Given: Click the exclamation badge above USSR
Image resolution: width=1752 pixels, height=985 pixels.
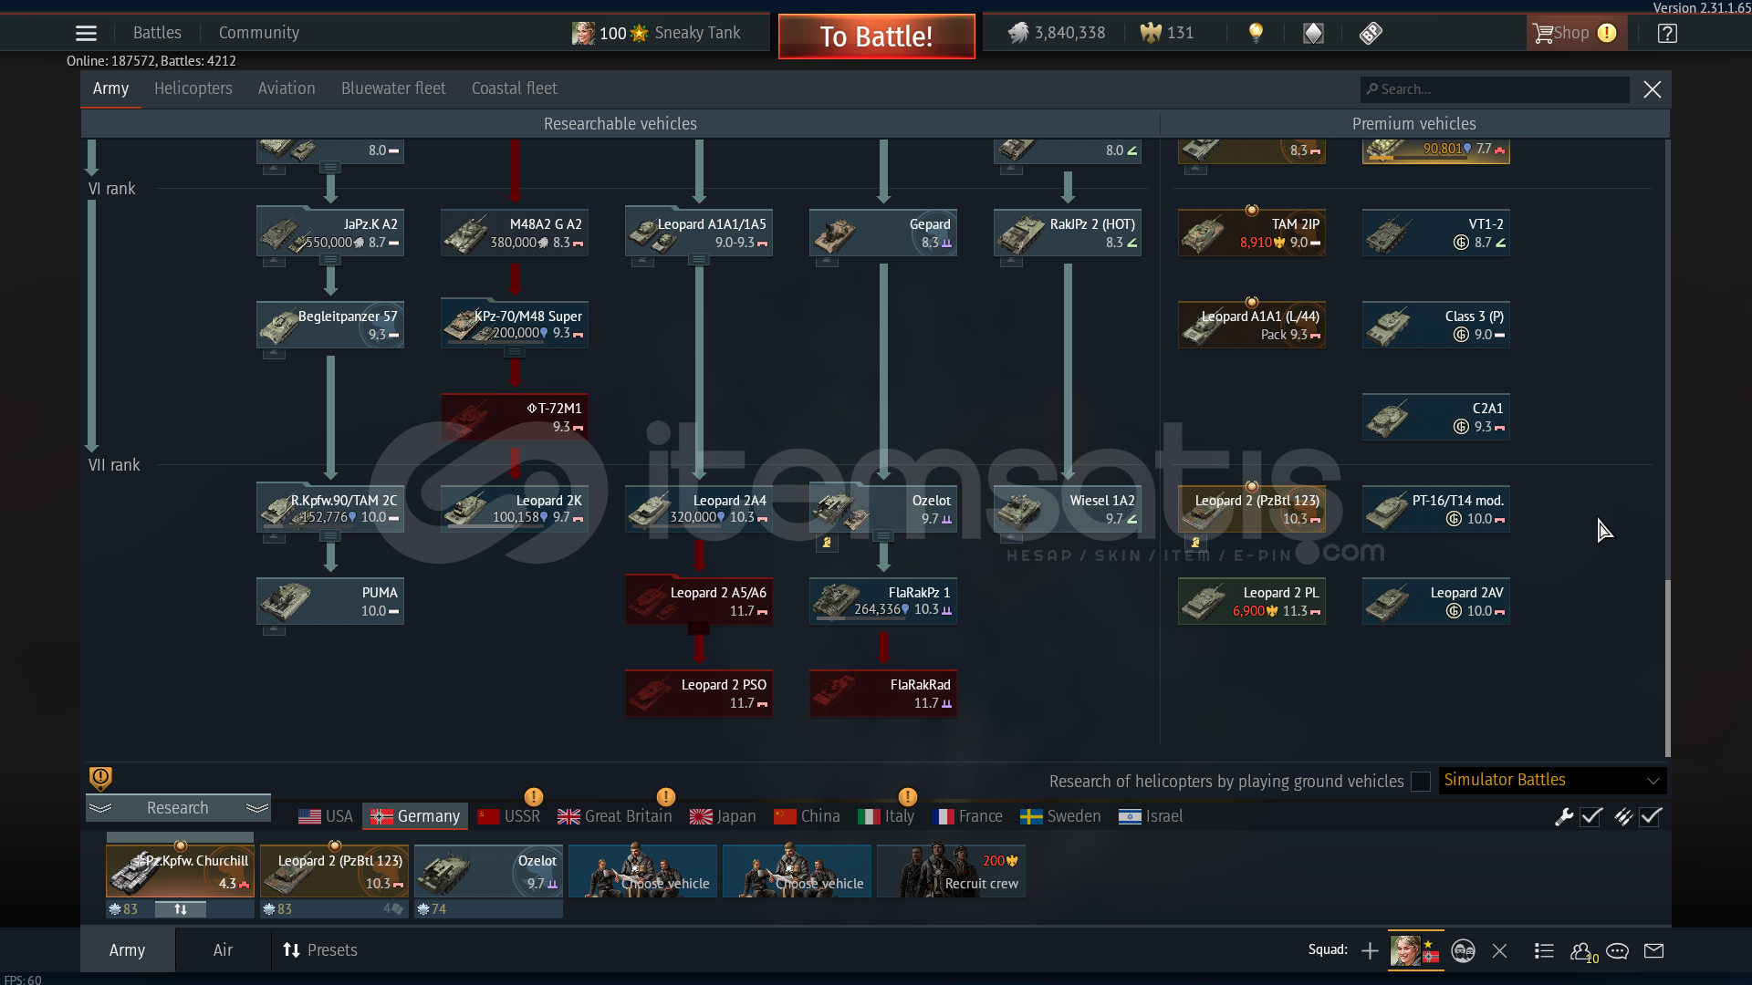Looking at the screenshot, I should coord(534,797).
